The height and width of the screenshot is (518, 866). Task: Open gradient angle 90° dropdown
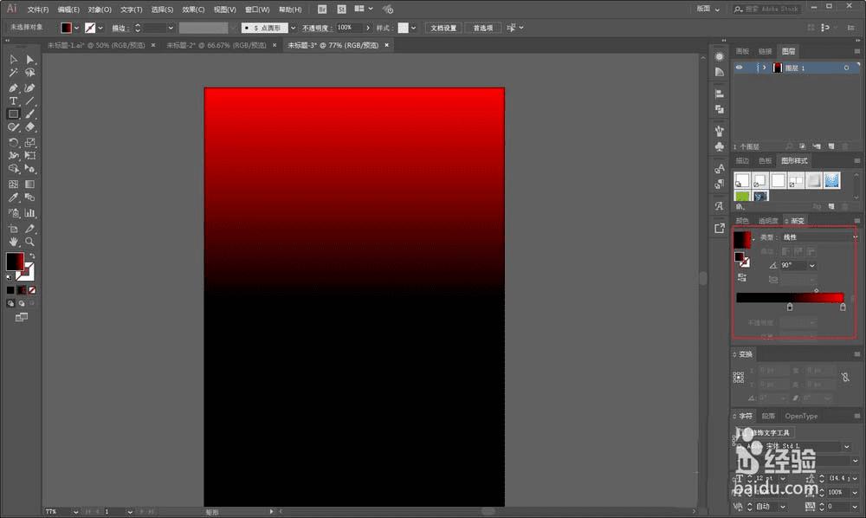812,266
